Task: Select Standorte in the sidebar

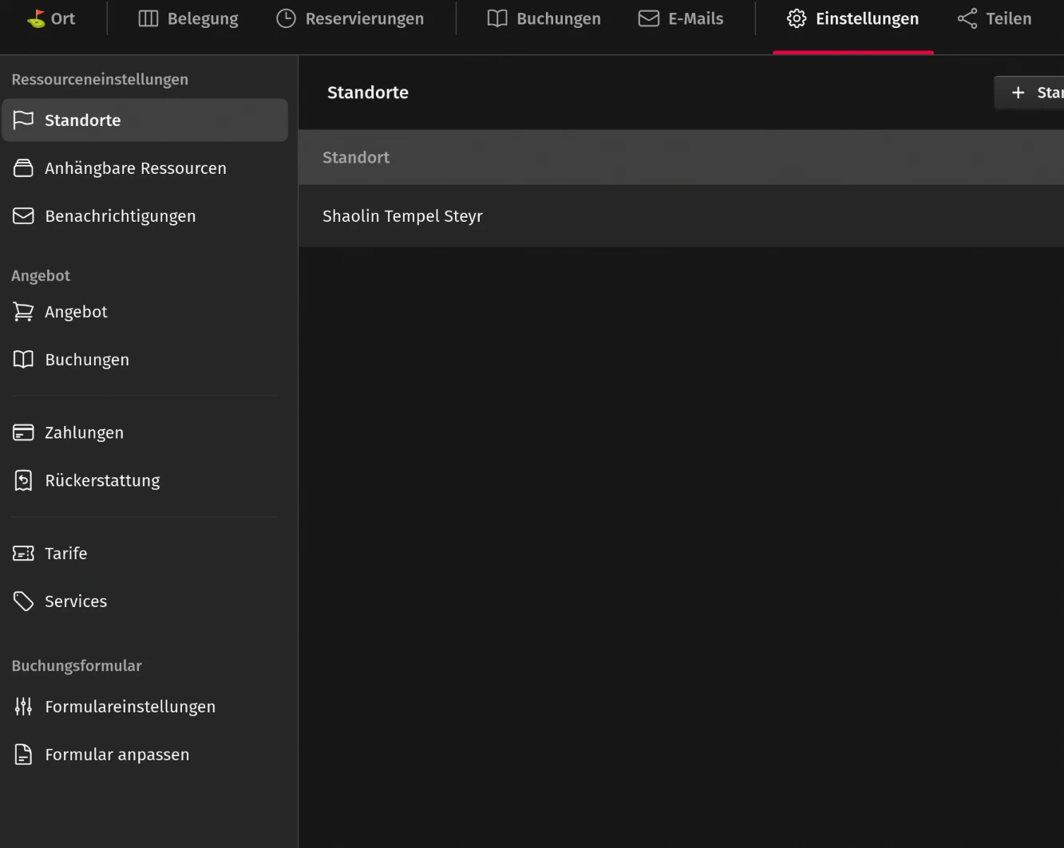Action: click(x=144, y=120)
